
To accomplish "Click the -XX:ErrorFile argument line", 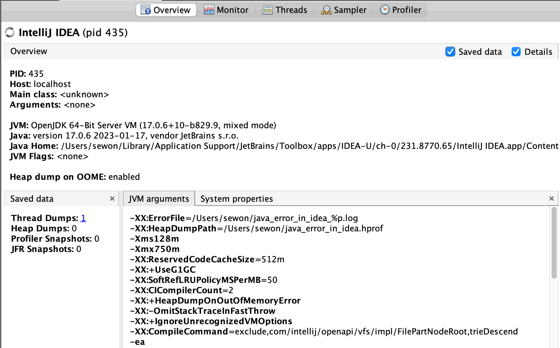I will pos(244,218).
